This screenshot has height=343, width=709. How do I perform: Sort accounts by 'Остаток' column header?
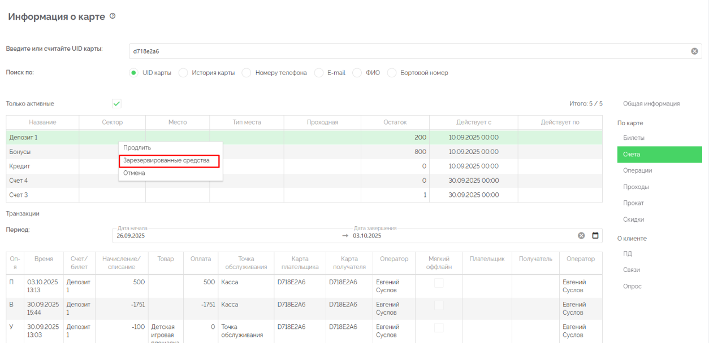(x=395, y=122)
